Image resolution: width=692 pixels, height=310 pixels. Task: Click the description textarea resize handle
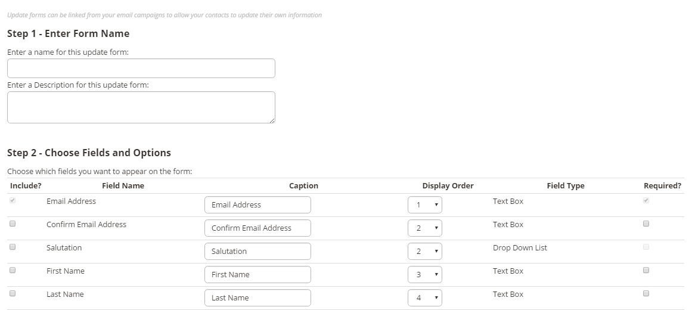(273, 120)
